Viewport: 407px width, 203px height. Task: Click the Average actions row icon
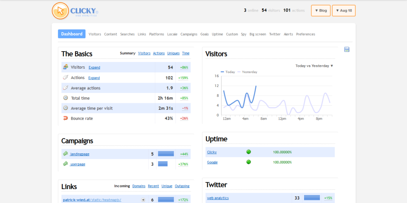coord(66,88)
